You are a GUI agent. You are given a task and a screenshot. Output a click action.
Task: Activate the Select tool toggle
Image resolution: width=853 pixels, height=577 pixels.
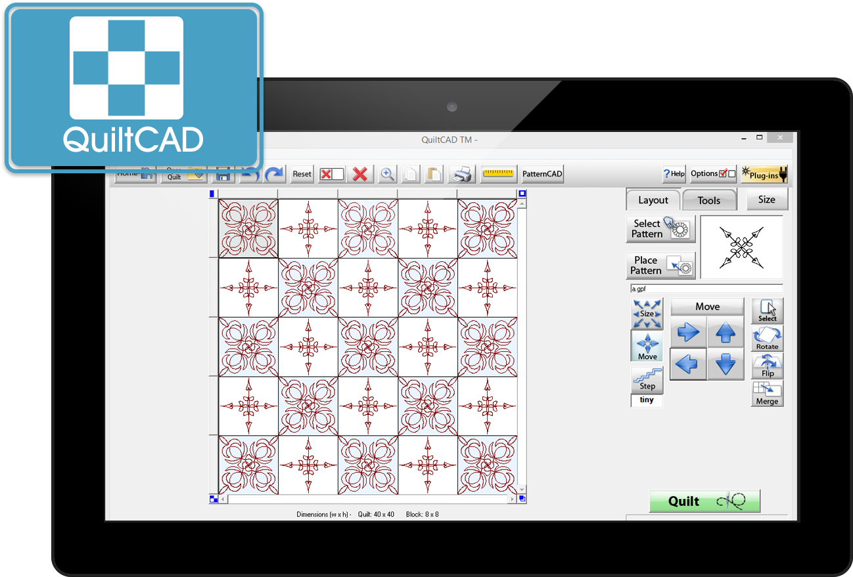pos(767,310)
